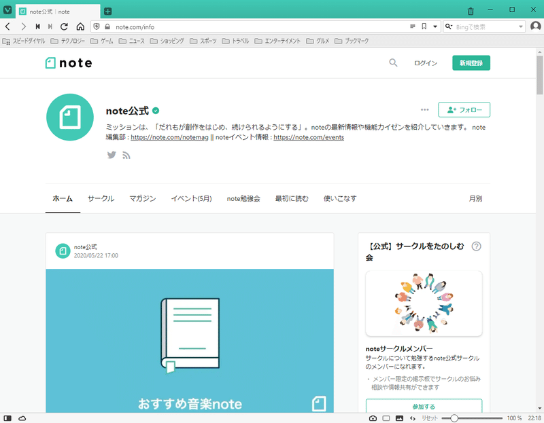Toggle the side panel icon
544x423 pixels.
(x=7, y=418)
